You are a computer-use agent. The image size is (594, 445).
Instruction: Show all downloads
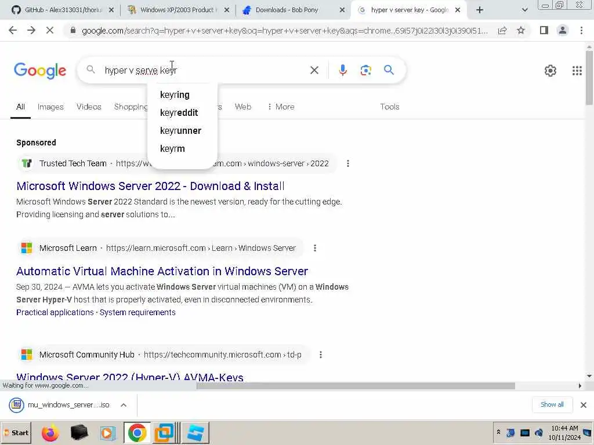click(552, 404)
